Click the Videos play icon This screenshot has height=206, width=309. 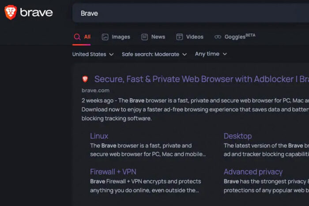click(179, 37)
